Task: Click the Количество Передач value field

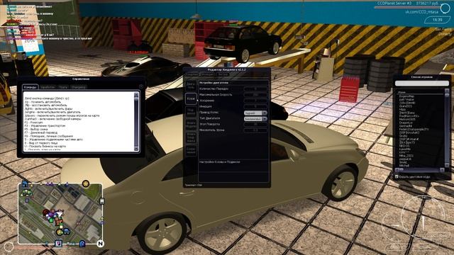Action: (x=255, y=89)
